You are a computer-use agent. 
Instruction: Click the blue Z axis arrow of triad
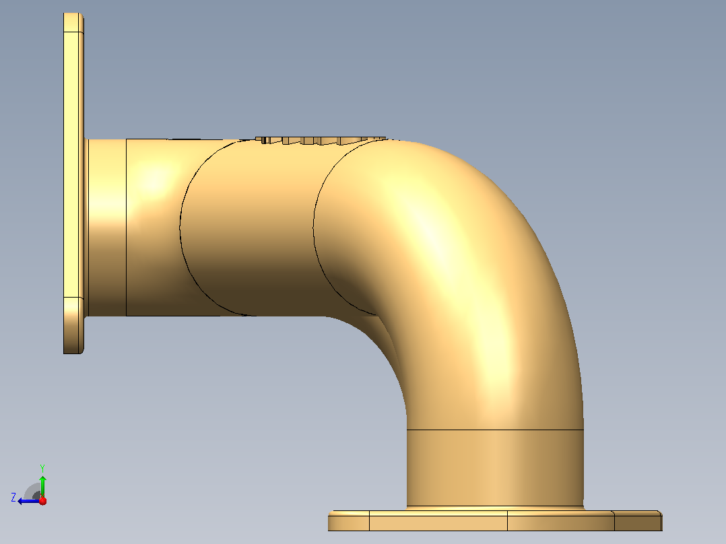(x=28, y=501)
